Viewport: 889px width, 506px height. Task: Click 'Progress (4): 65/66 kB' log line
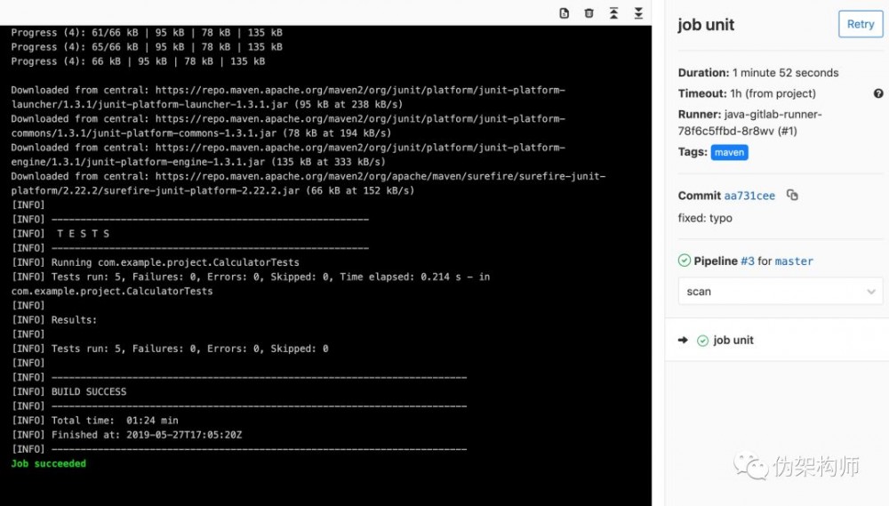pyautogui.click(x=147, y=46)
